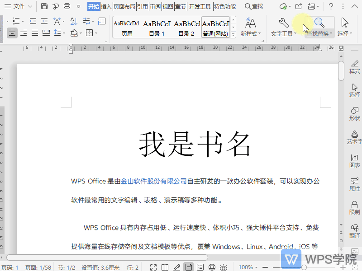Right-align the paragraph
Image resolution: width=362 pixels, height=271 pixels.
click(24, 33)
